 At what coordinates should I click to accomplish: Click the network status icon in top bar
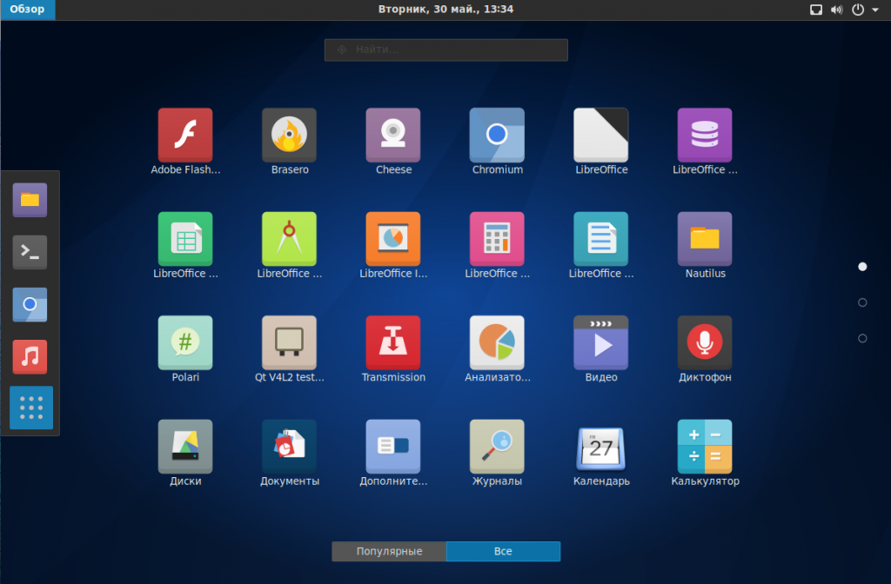816,10
